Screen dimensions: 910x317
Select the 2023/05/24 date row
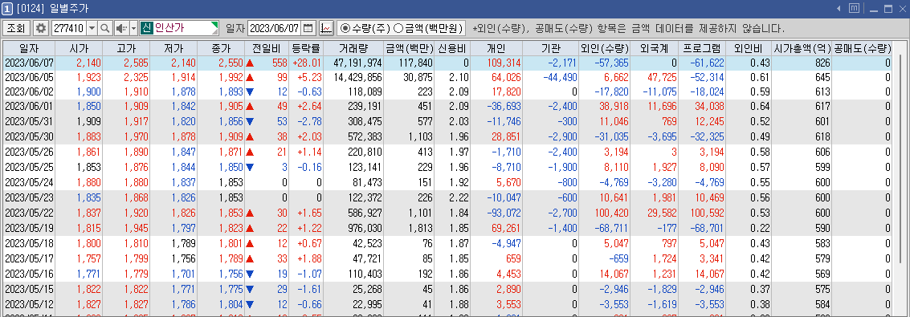(447, 181)
